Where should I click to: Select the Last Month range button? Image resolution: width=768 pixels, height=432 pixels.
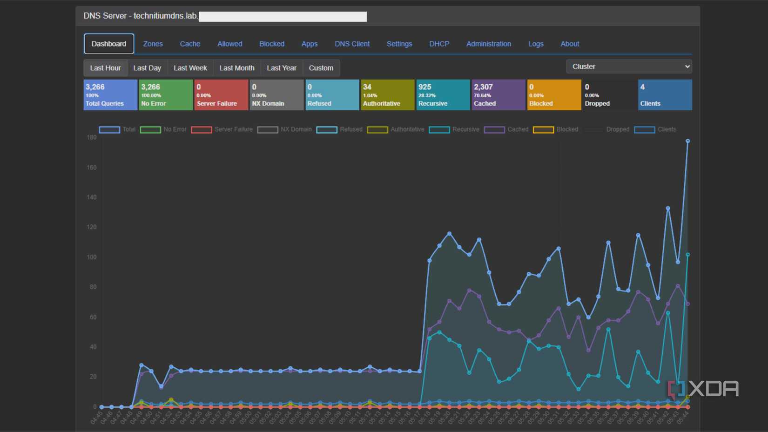(x=237, y=68)
